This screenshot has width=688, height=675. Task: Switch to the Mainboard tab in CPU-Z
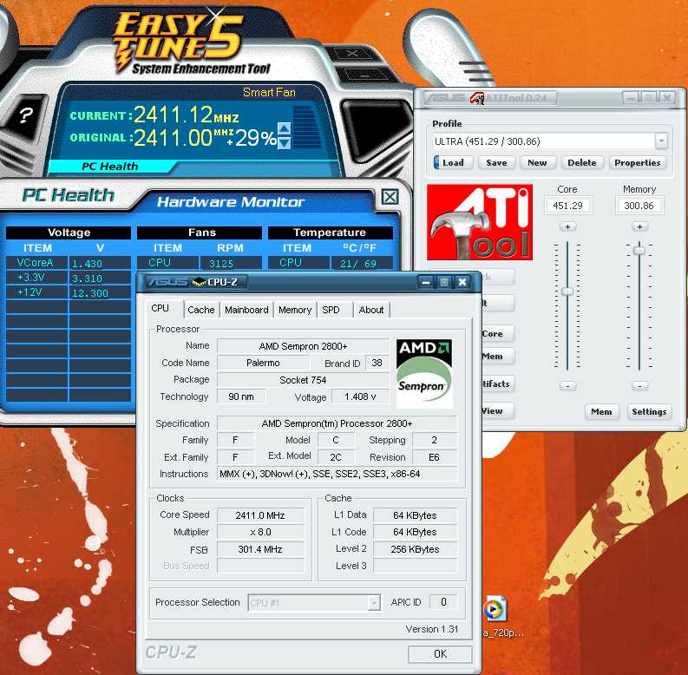pos(246,310)
